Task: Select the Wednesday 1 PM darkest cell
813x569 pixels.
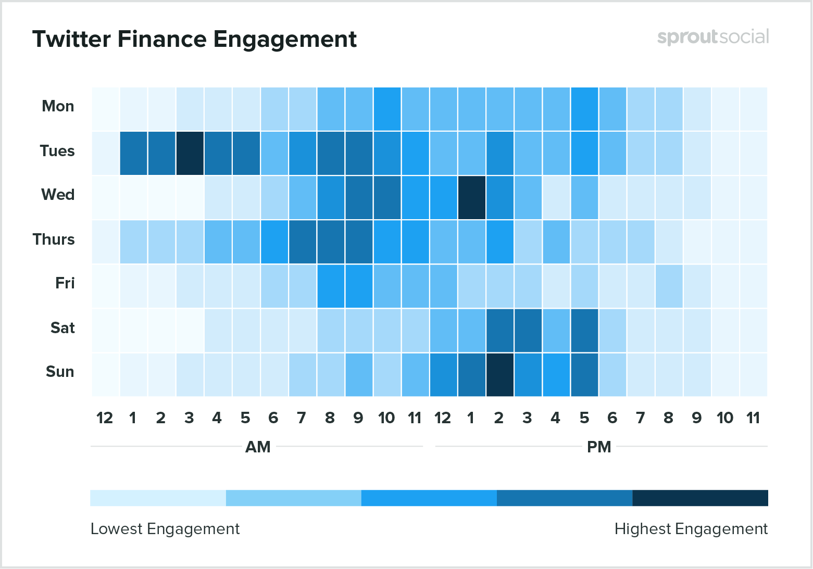Action: pyautogui.click(x=472, y=197)
